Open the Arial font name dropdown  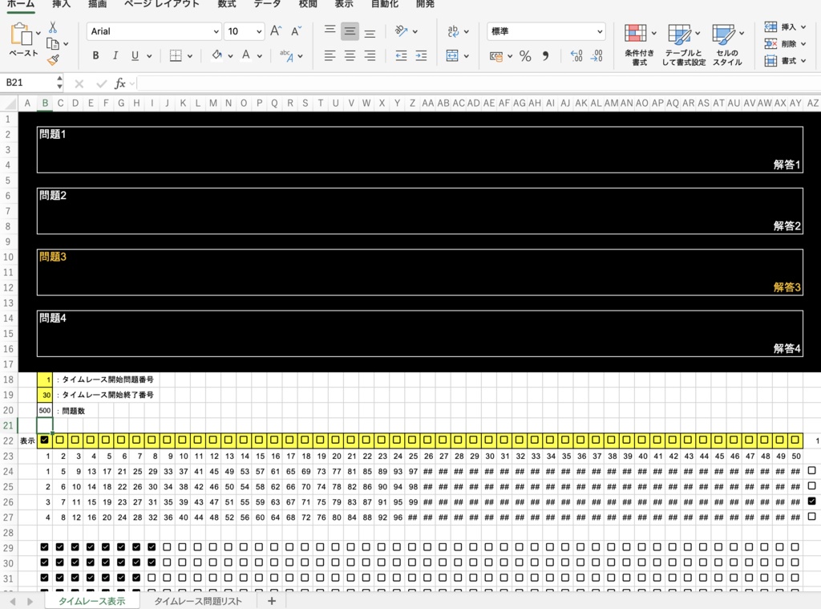click(x=216, y=31)
